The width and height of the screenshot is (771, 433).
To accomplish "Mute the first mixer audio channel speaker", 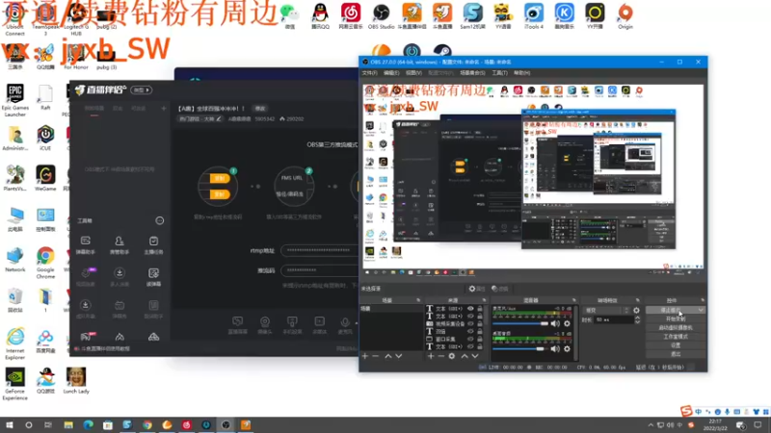I will [x=555, y=323].
